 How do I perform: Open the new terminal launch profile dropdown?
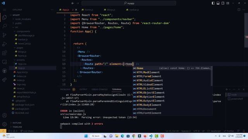(x=230, y=89)
